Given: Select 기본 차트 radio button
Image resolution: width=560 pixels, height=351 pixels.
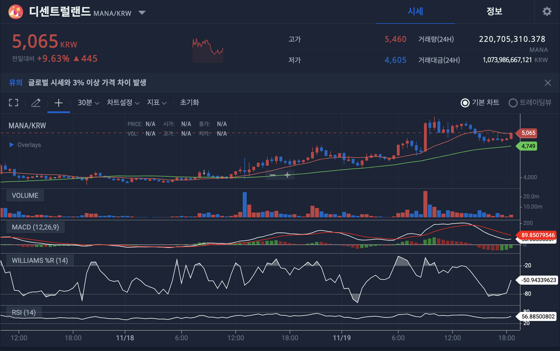Looking at the screenshot, I should point(465,103).
